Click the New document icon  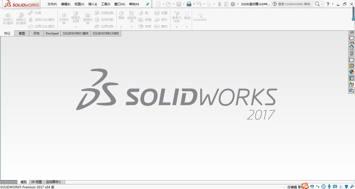coord(158,4)
